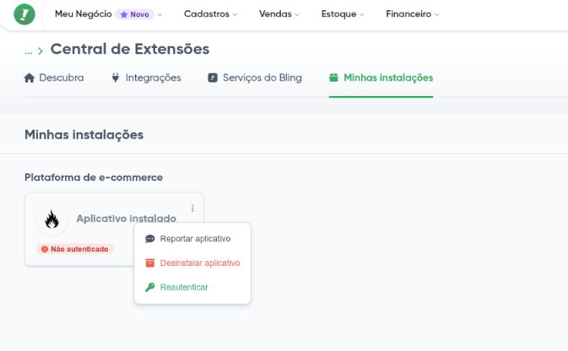568x351 pixels.
Task: Go to the Integrações tab
Action: [x=153, y=78]
